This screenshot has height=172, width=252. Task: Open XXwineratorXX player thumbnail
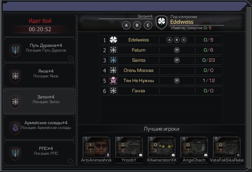[x=161, y=147]
